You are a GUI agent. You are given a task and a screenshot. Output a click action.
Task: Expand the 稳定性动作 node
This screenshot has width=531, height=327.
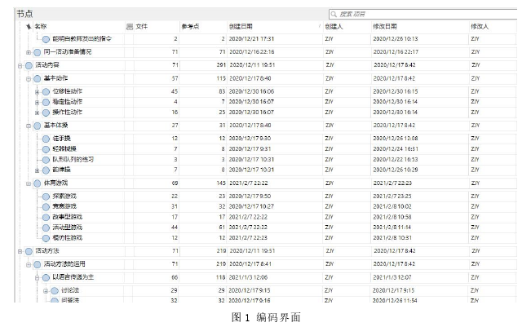[38, 103]
